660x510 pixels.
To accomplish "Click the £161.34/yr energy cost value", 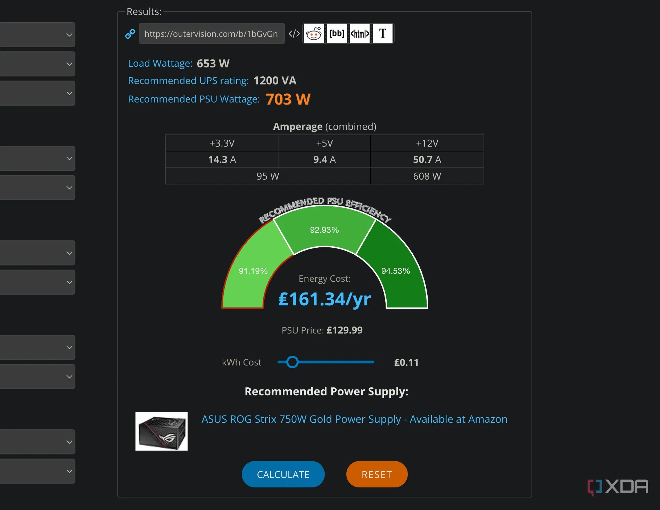I will (324, 299).
